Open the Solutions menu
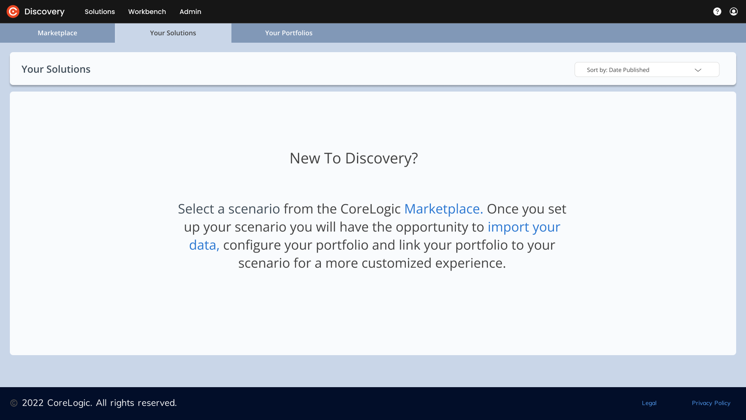This screenshot has width=746, height=420. (x=100, y=11)
